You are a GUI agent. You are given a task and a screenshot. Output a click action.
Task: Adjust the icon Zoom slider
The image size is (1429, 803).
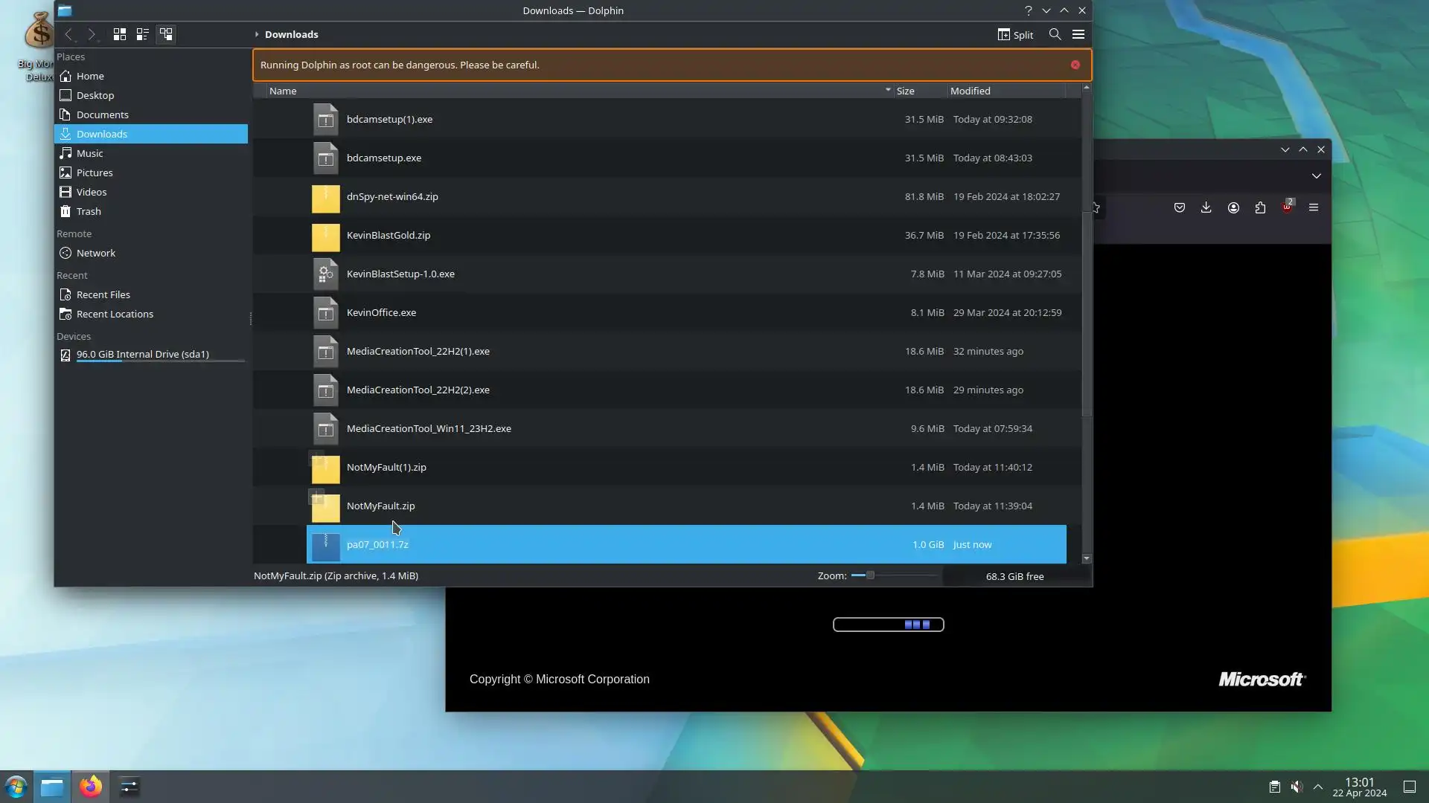pos(869,575)
